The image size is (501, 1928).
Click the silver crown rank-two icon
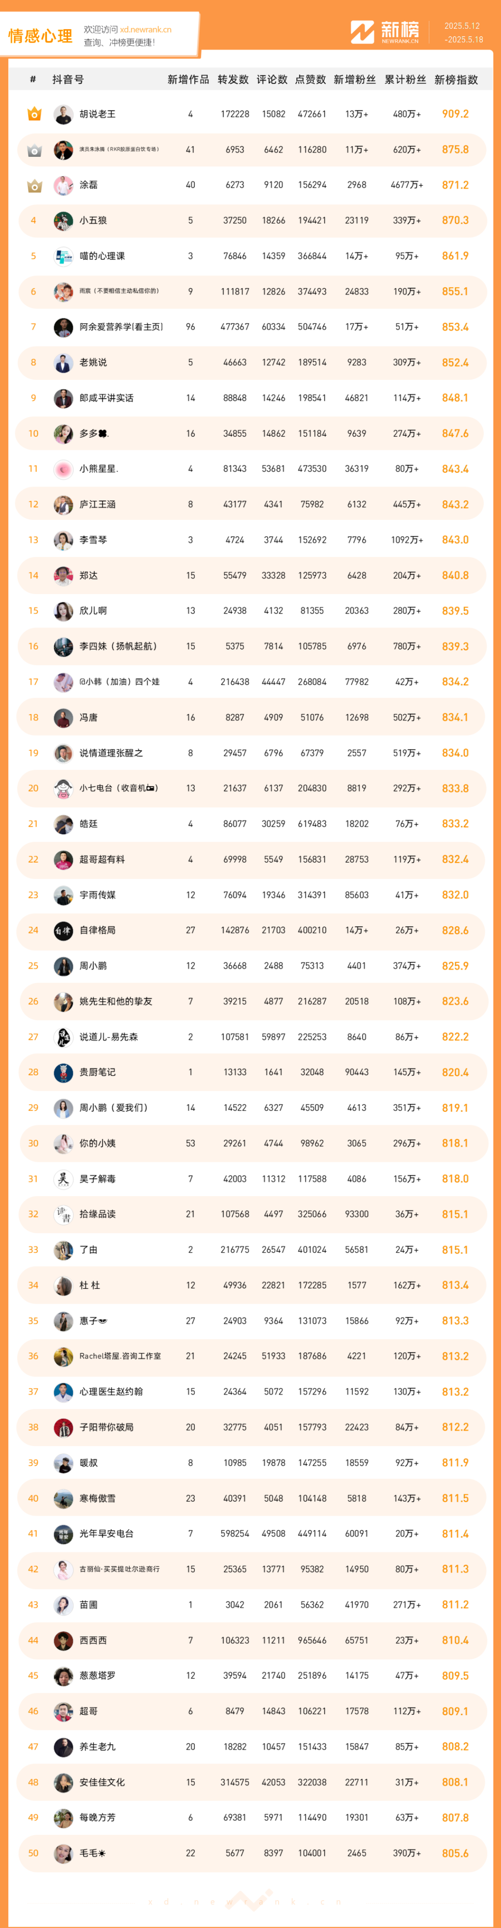point(34,150)
